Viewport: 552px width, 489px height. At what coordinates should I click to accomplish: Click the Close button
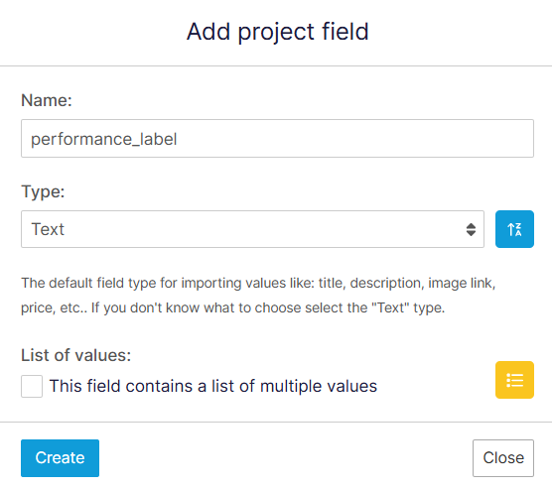click(503, 458)
